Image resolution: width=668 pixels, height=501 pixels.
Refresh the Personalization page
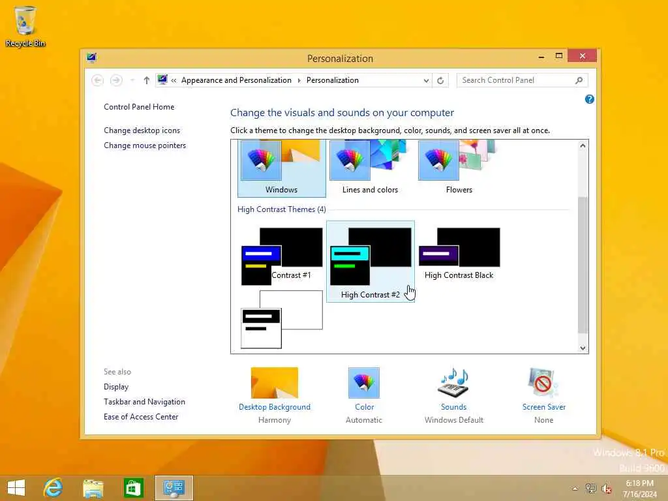[x=440, y=80]
